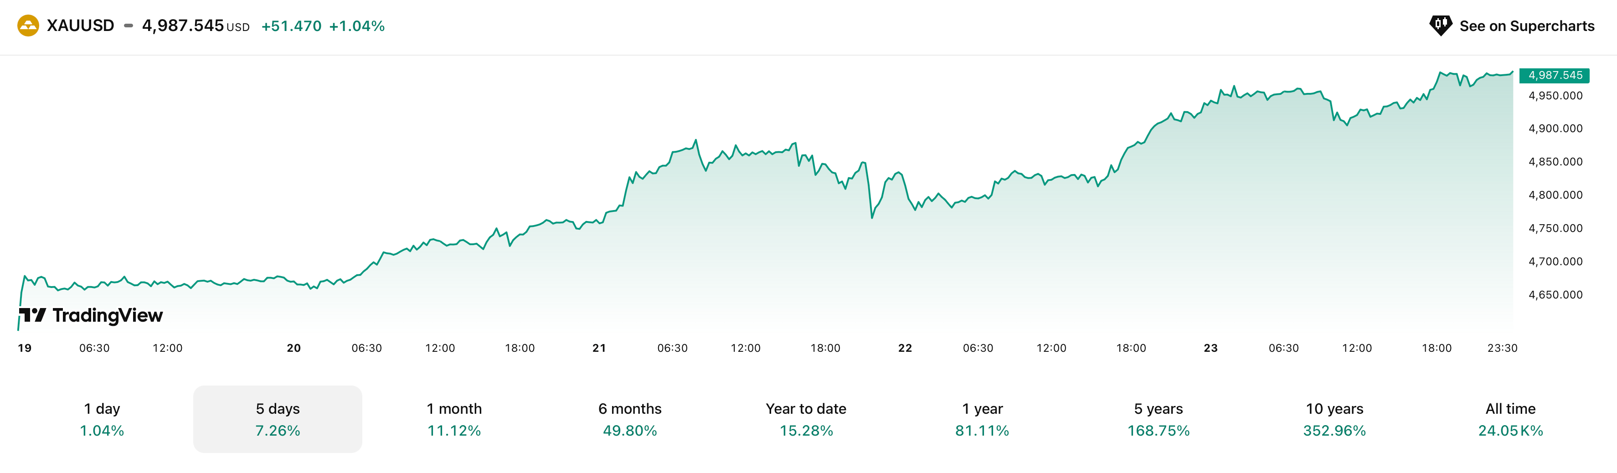Screen dimensions: 1617x473
Task: Switch to the 6 months range
Action: pyautogui.click(x=629, y=419)
